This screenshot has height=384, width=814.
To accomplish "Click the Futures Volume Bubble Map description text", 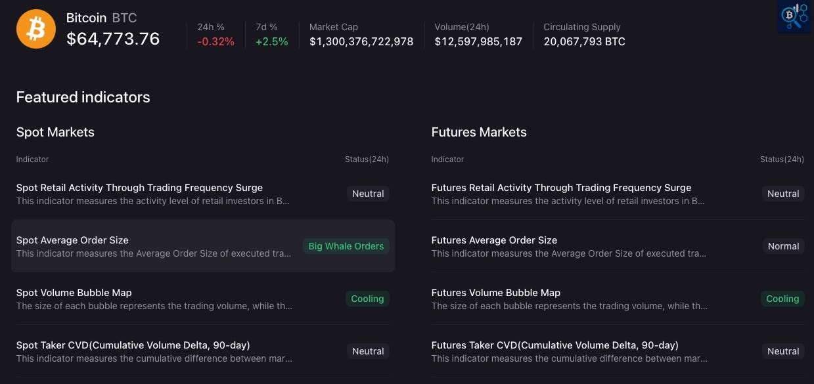I will coord(570,306).
